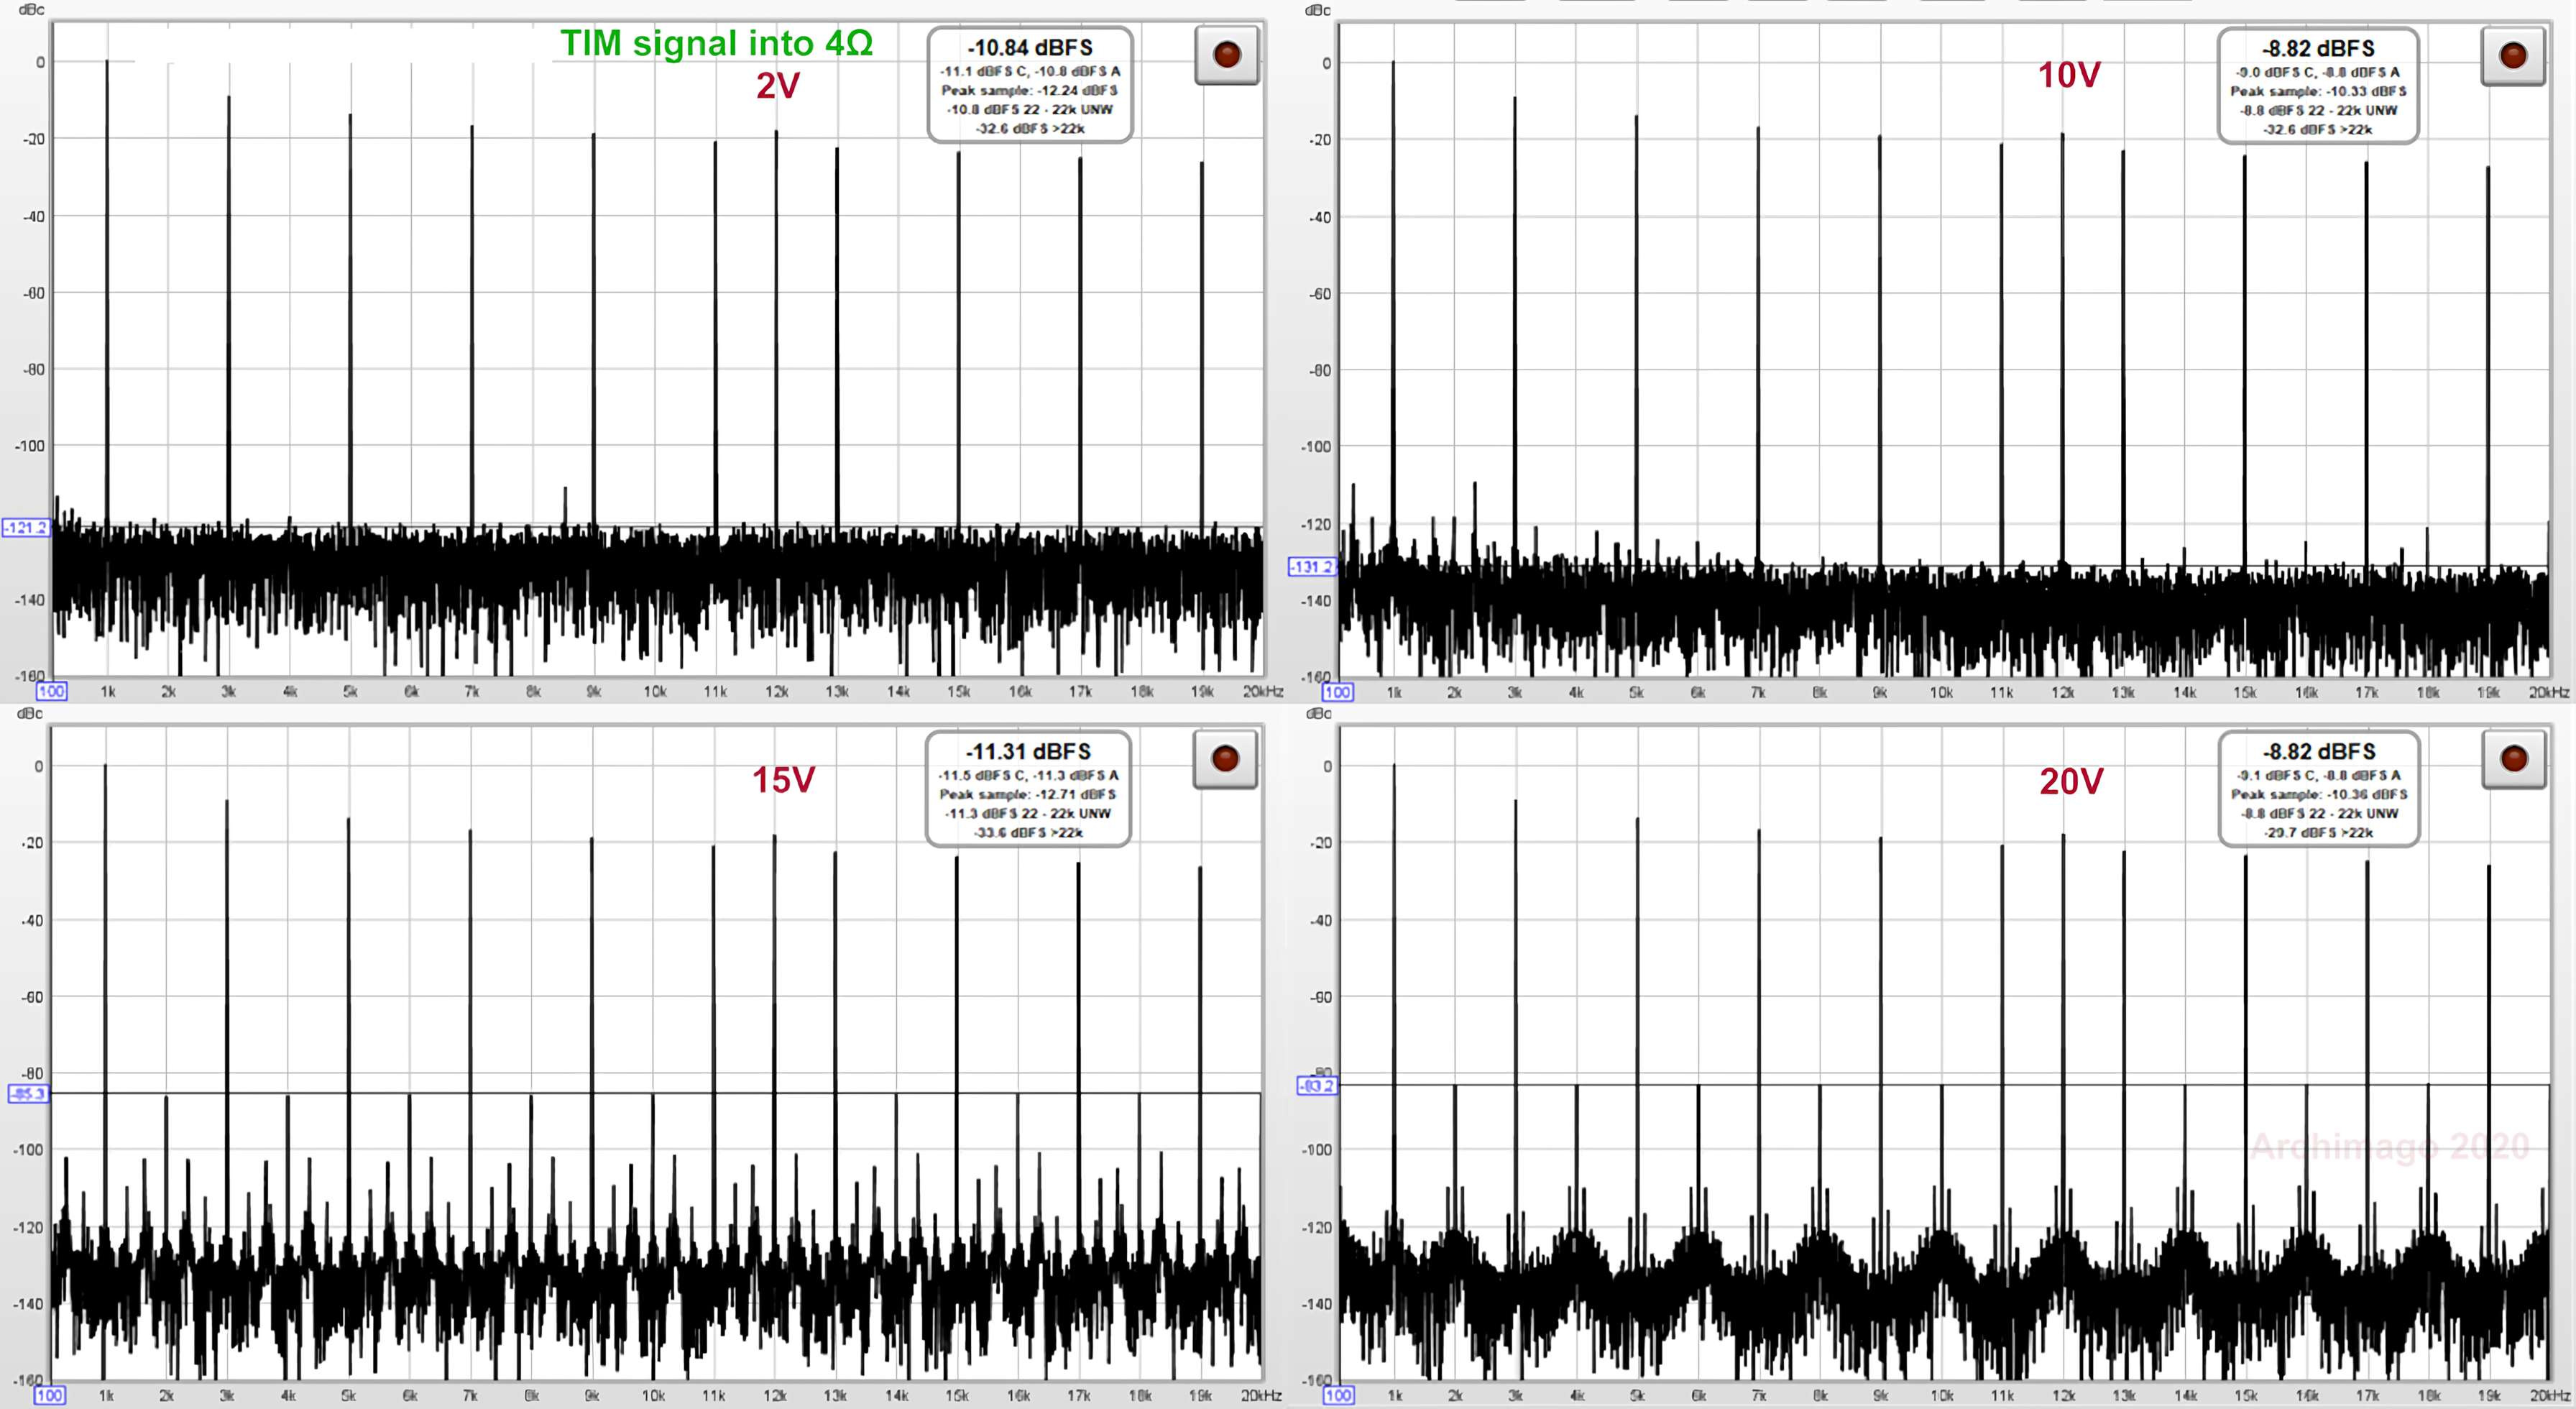Click the '-33.6 dBFS >22k' reading
This screenshot has height=1409, width=2576.
[1028, 832]
